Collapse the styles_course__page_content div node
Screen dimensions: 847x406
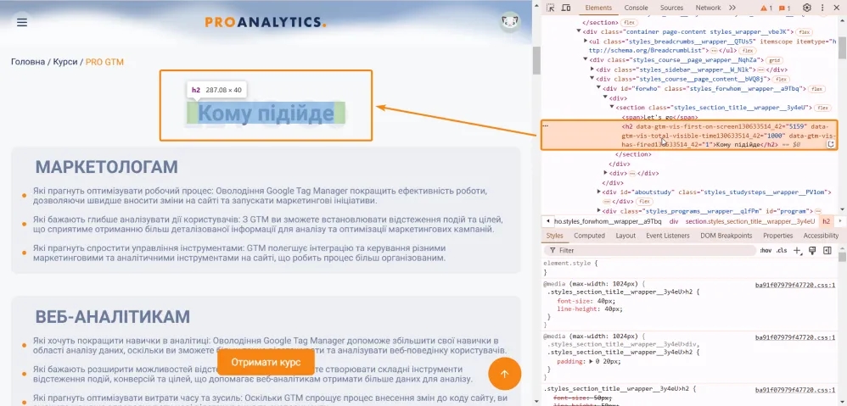(592, 79)
